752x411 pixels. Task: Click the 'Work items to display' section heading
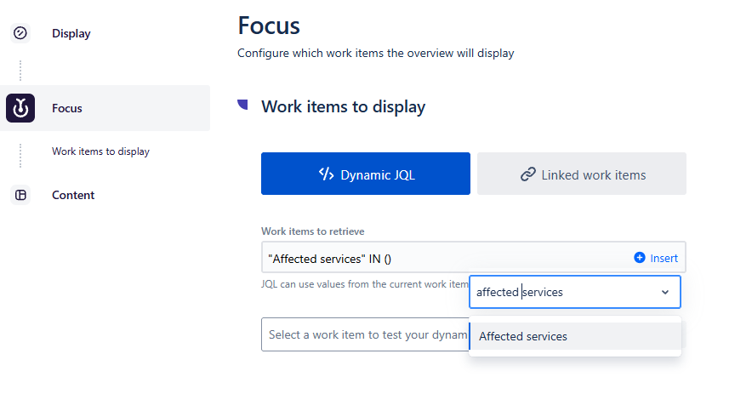343,106
